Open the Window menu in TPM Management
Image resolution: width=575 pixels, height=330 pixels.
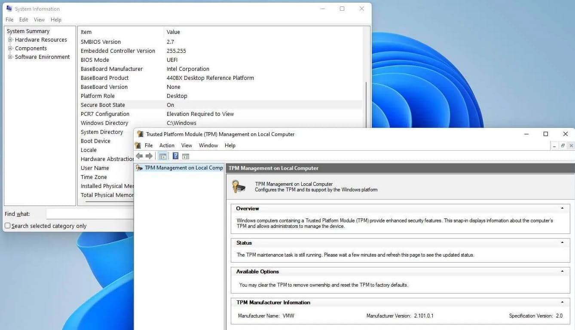(x=208, y=145)
